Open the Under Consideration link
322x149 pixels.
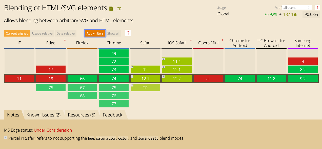53,130
